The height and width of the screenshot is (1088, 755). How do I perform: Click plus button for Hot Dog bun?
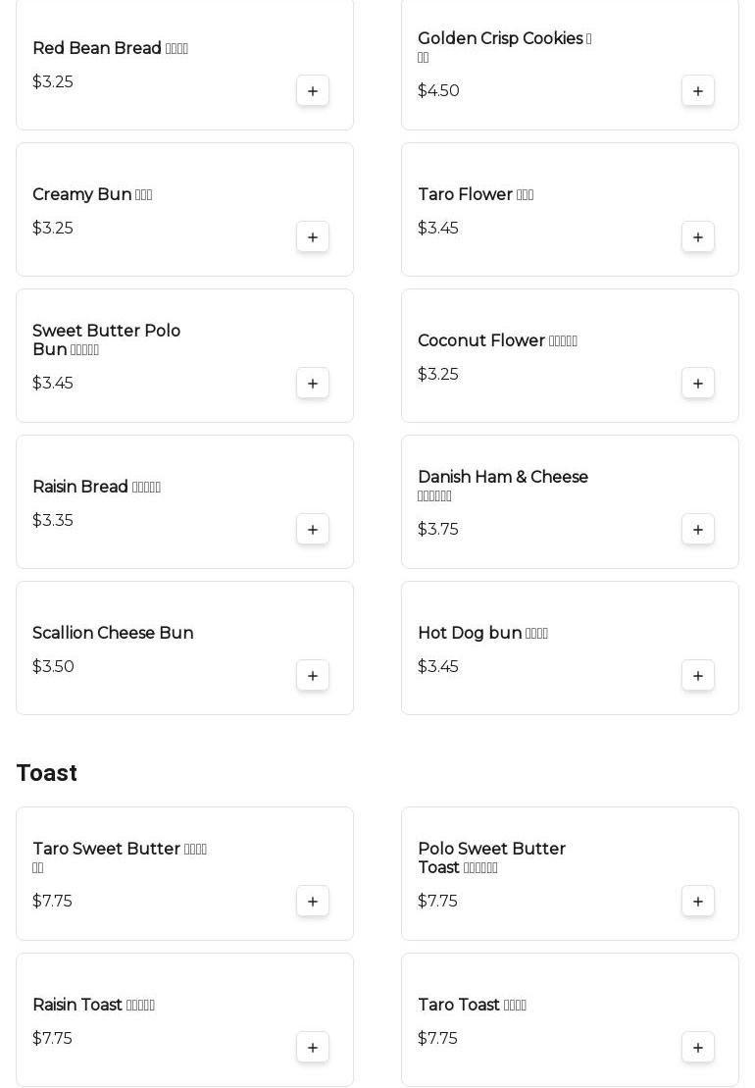[698, 676]
